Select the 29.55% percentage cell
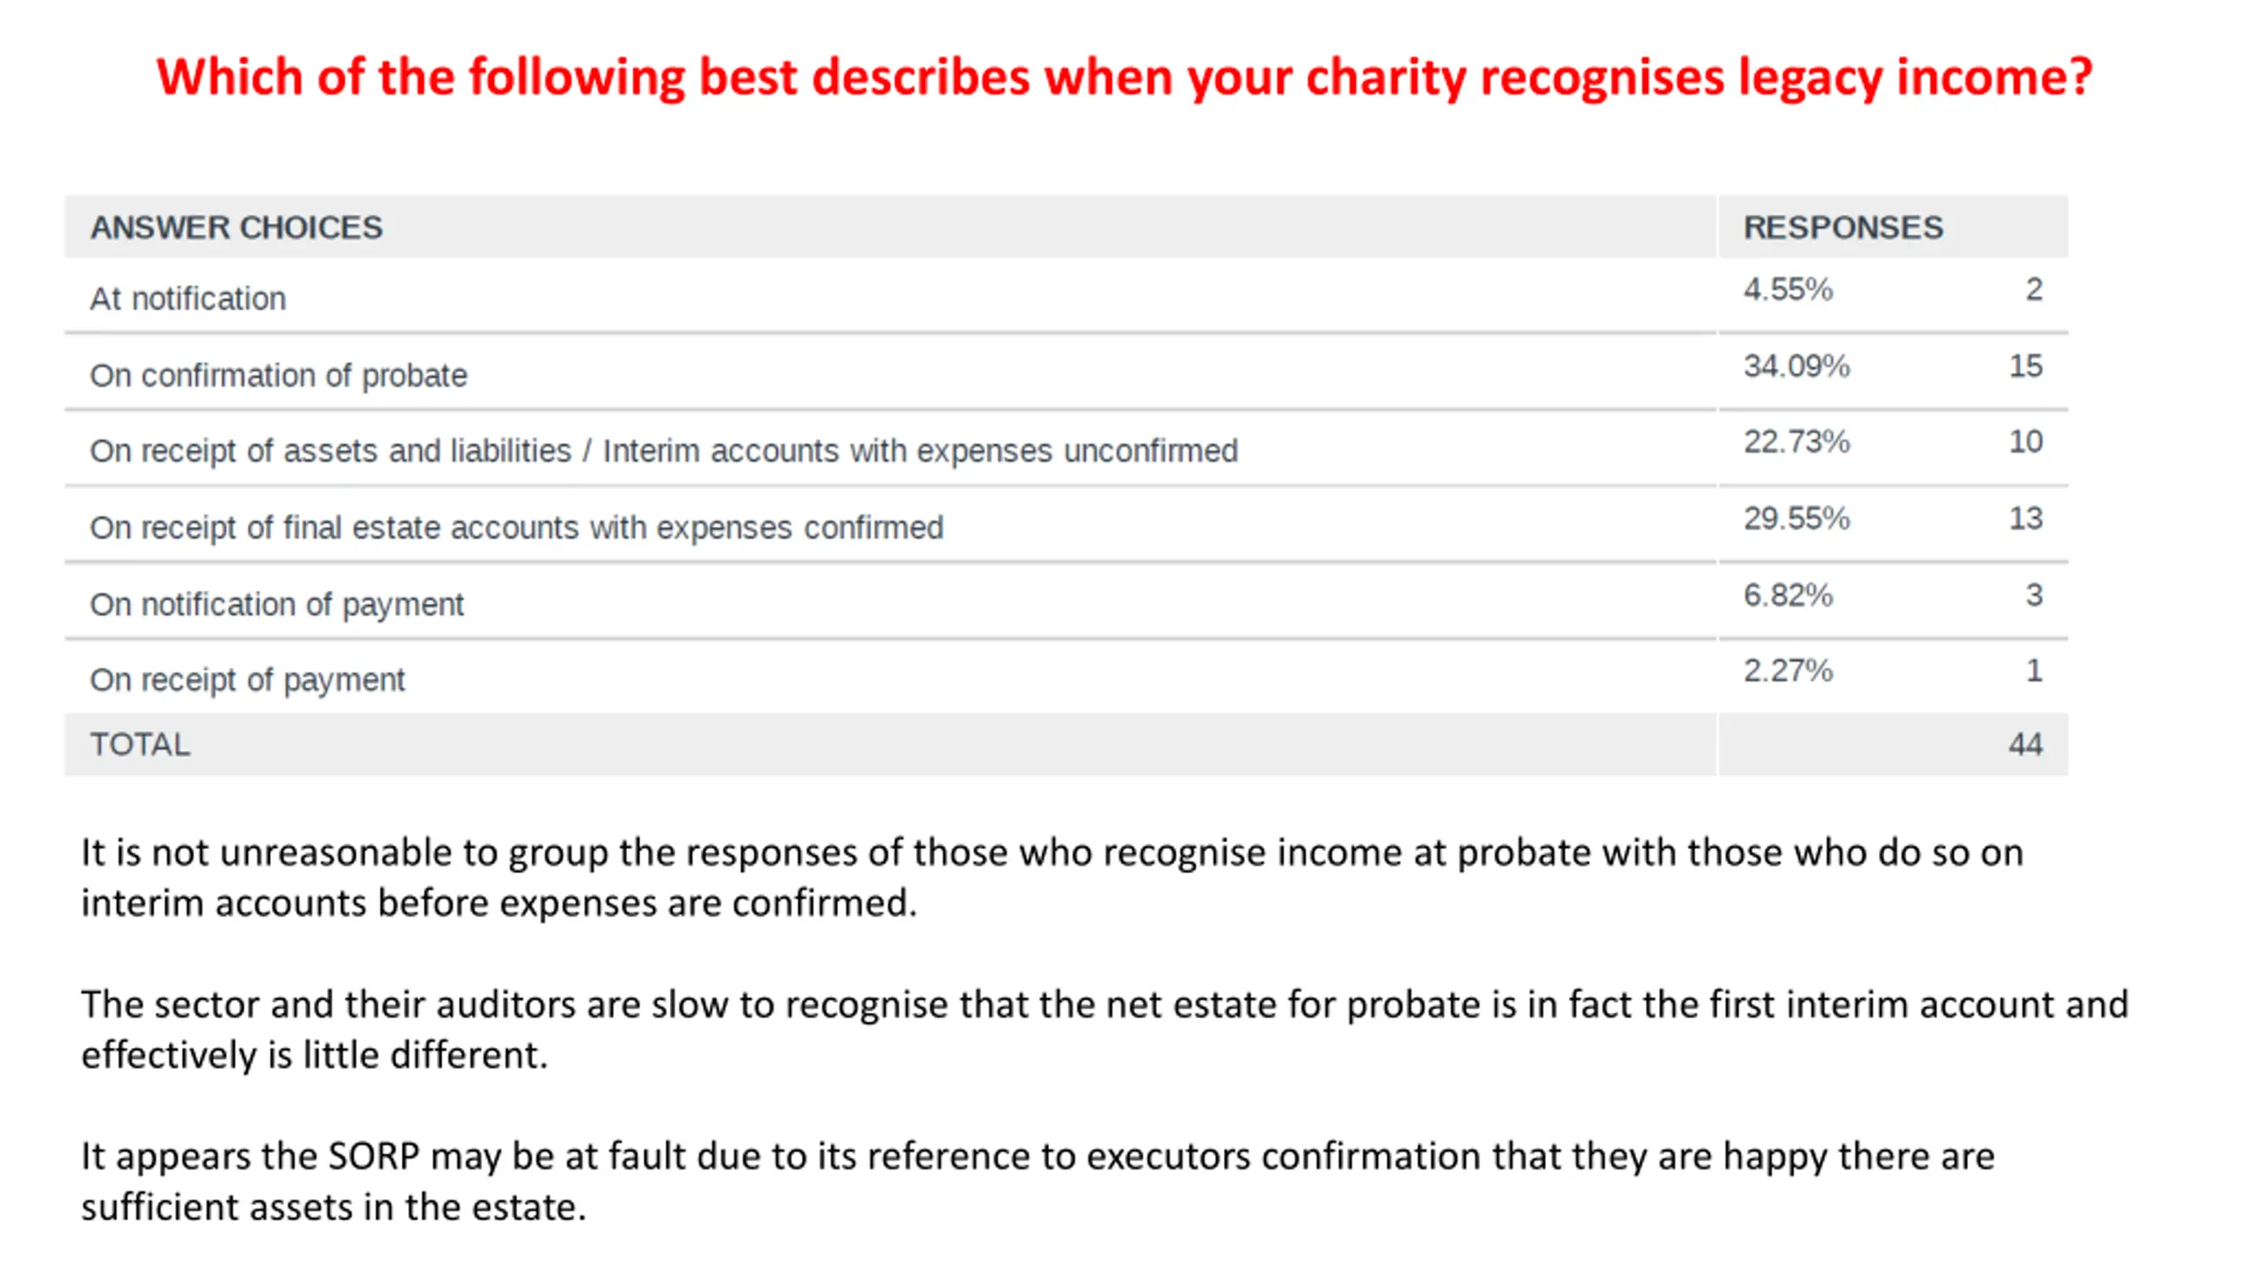Image resolution: width=2251 pixels, height=1266 pixels. 1796,518
